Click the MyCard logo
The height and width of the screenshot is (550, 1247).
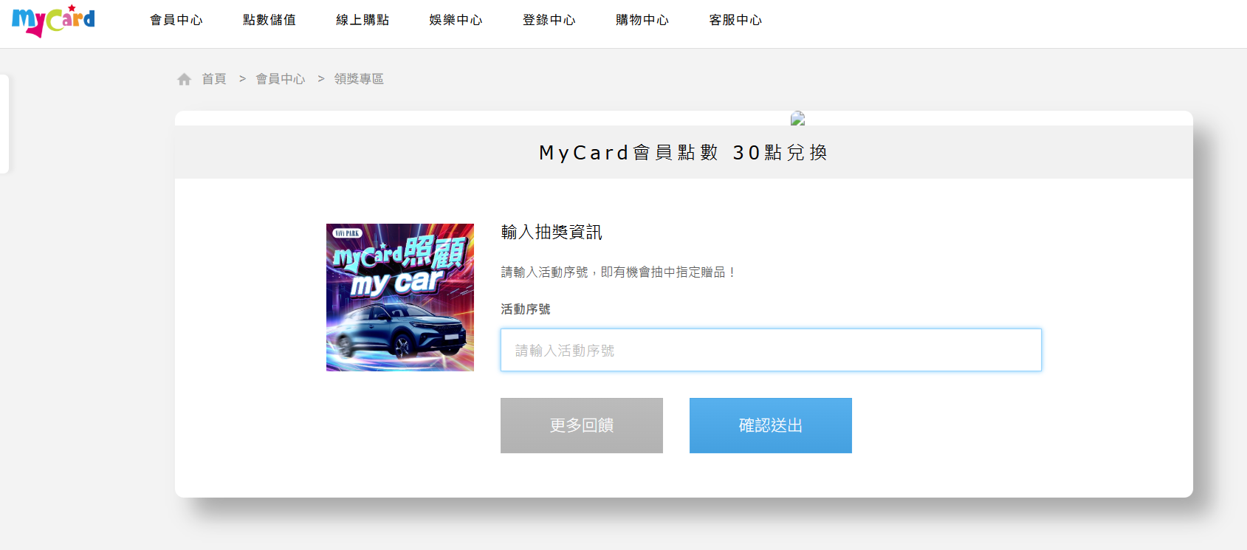pyautogui.click(x=53, y=21)
